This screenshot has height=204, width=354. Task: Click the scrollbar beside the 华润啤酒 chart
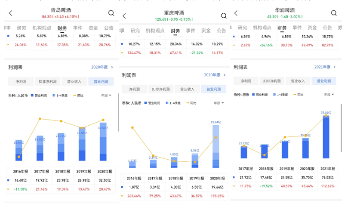(x=341, y=128)
